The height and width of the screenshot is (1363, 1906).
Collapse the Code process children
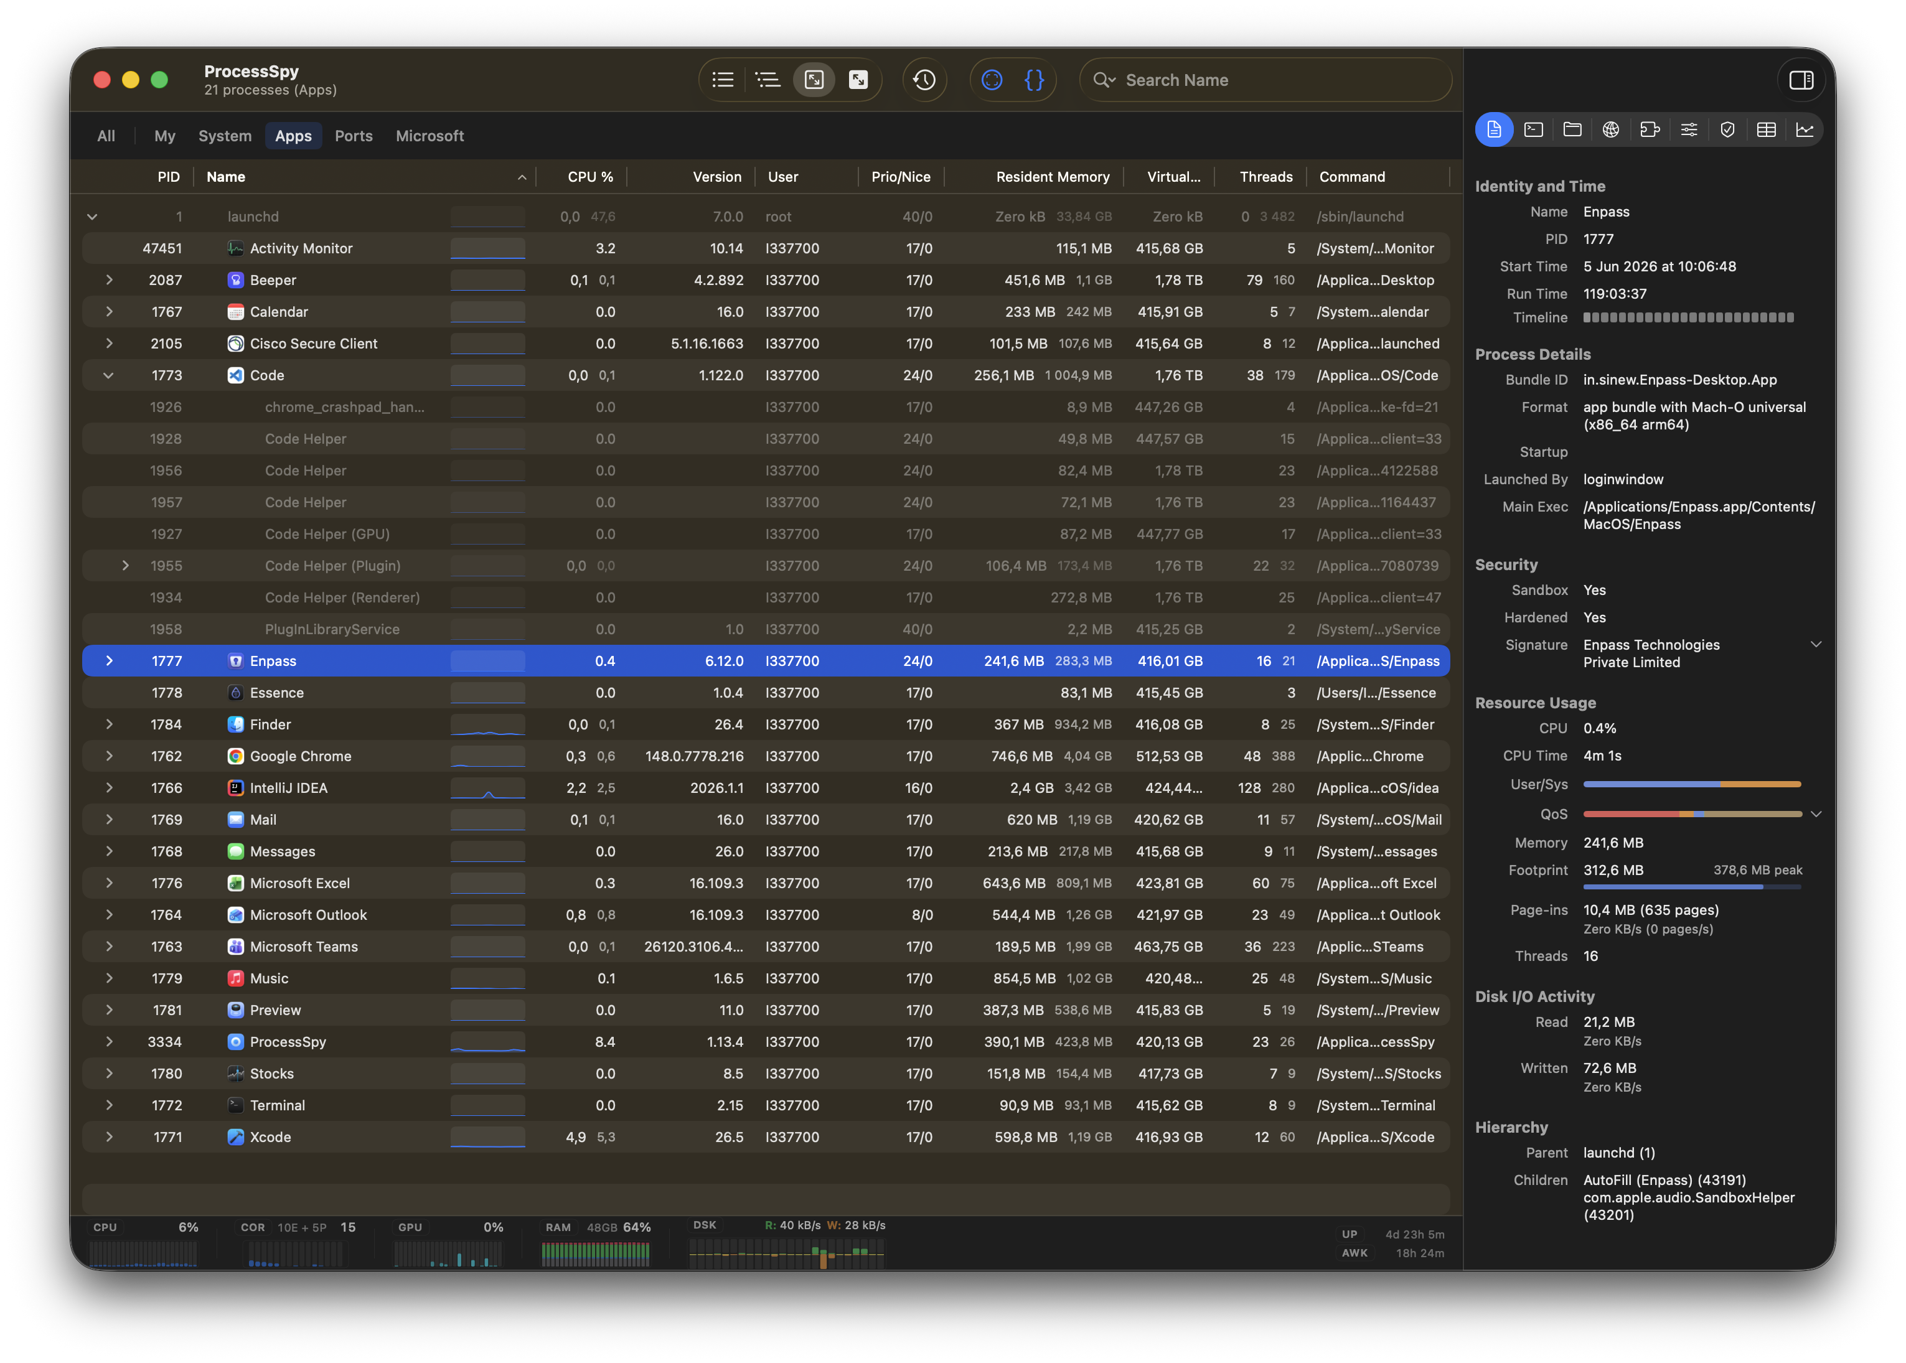pos(109,376)
